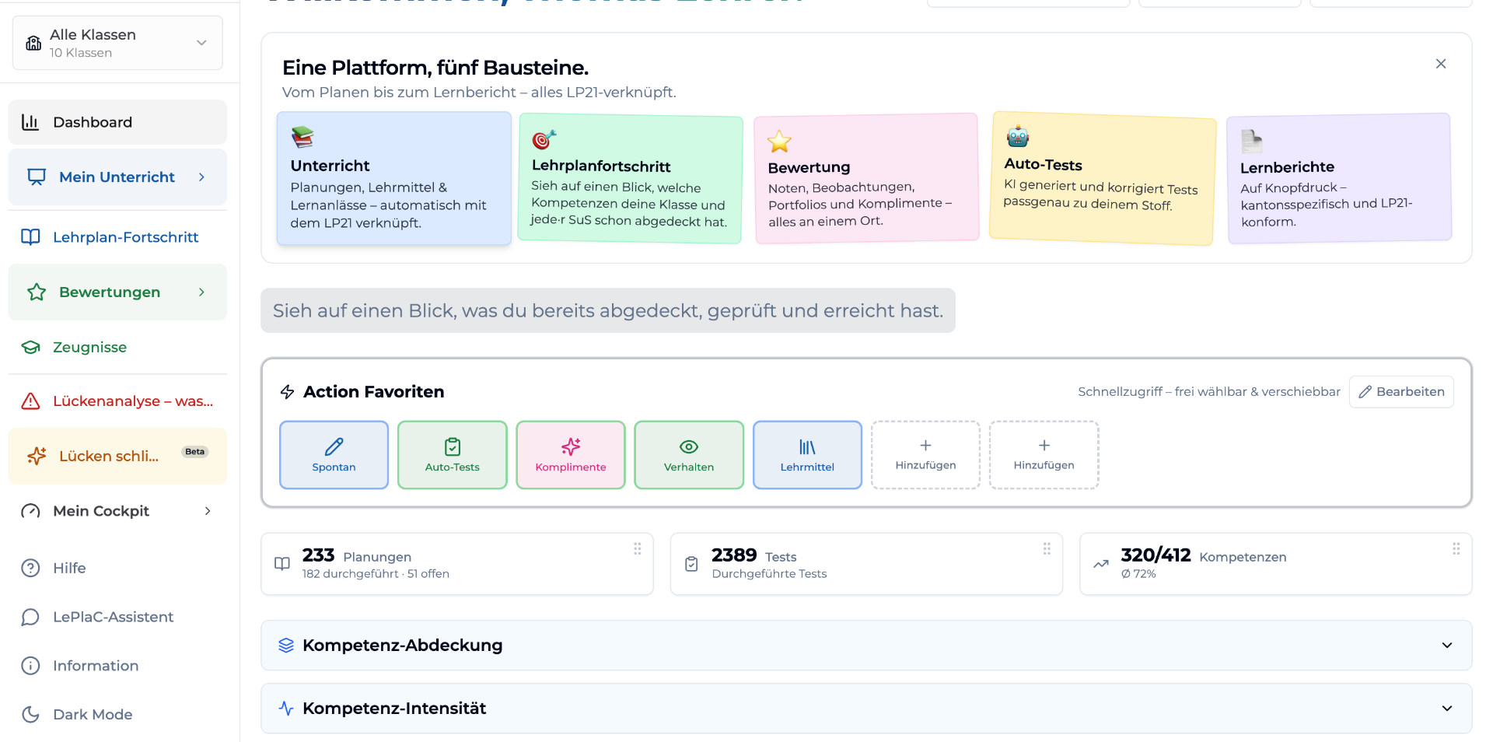Expand the Mein Cockpit chevron

pyautogui.click(x=208, y=511)
